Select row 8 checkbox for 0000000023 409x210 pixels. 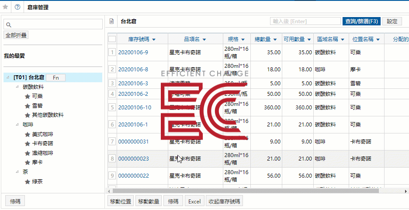[x=112, y=158]
